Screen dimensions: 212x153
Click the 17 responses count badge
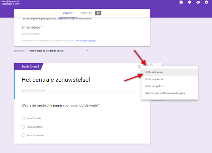(98, 13)
